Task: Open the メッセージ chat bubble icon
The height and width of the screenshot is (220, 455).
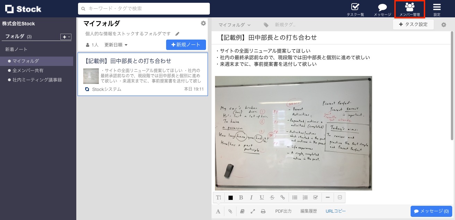Action: (381, 9)
